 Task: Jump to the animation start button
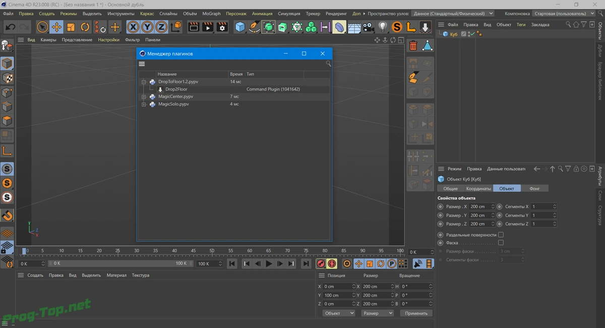point(232,264)
